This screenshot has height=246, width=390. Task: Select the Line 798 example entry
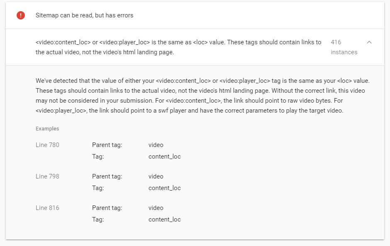click(x=47, y=176)
